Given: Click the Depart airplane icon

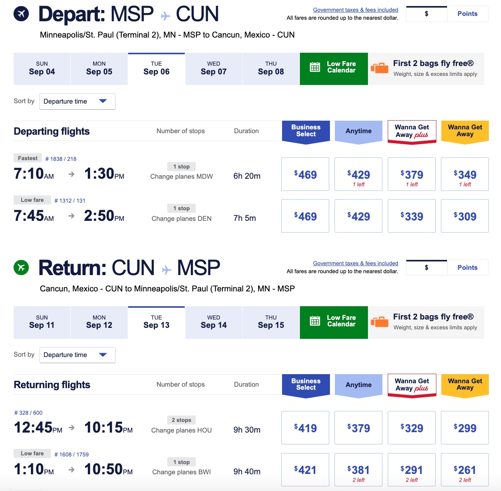Looking at the screenshot, I should tap(21, 14).
